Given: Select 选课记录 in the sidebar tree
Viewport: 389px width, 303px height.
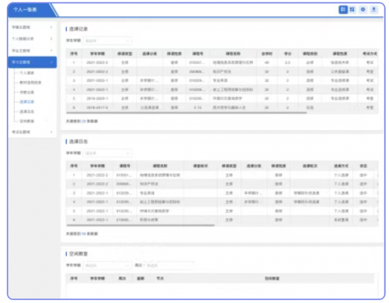Looking at the screenshot, I should [26, 102].
